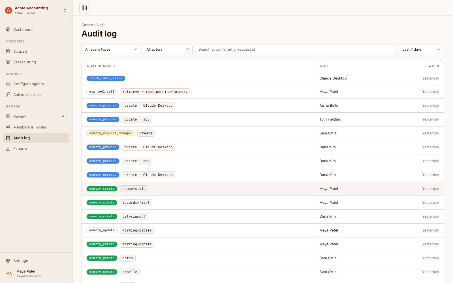
Task: Go to Scoped memories
Action: [x=36, y=51]
